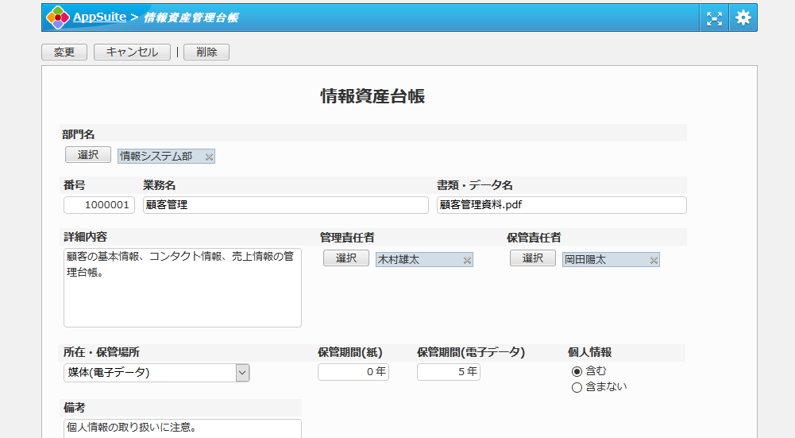This screenshot has width=795, height=438.
Task: Open the 所在・保管場所 dropdown
Action: [x=242, y=373]
